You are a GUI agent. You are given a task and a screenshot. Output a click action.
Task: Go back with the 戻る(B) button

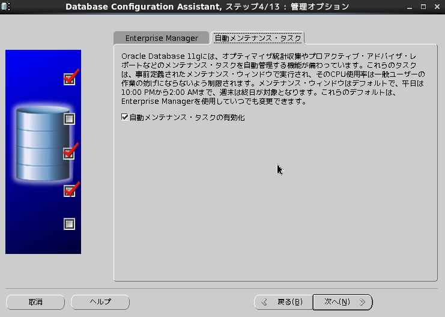[283, 302]
